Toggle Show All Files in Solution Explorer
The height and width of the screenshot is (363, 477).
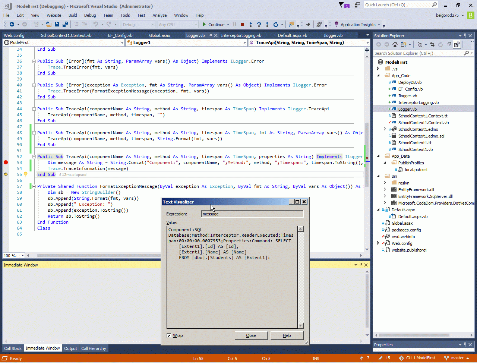coord(457,44)
